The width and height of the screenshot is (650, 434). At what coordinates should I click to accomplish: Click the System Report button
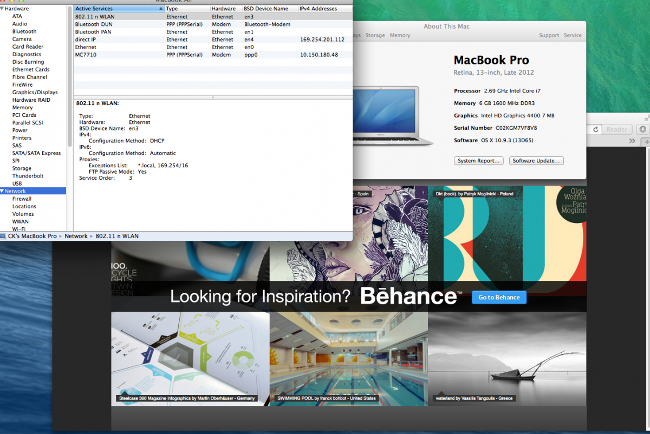(478, 161)
